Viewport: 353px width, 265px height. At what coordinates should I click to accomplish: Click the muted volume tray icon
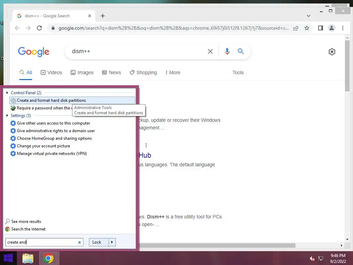[312, 258]
